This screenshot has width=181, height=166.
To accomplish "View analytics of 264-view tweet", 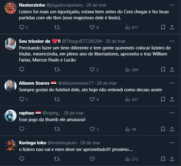I will (131, 70).
